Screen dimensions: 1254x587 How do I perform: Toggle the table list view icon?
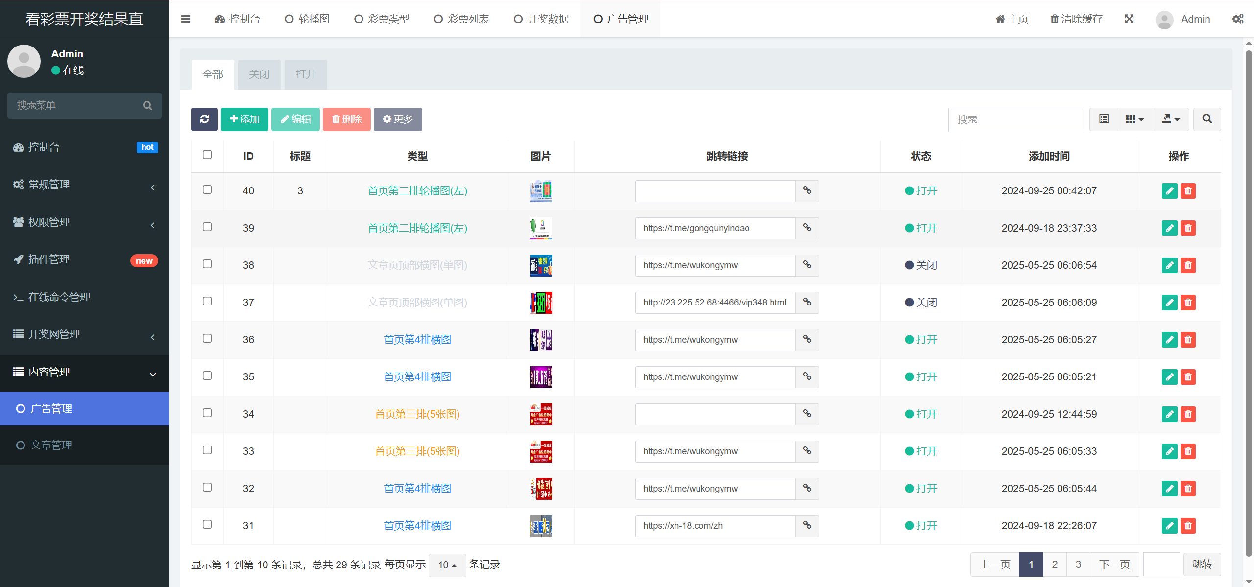(1104, 119)
